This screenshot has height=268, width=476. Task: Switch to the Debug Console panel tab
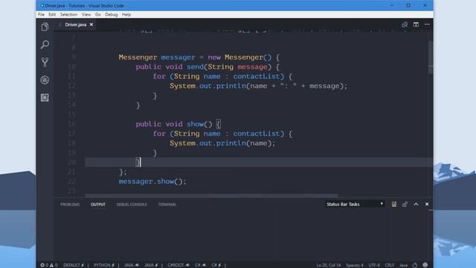click(132, 205)
